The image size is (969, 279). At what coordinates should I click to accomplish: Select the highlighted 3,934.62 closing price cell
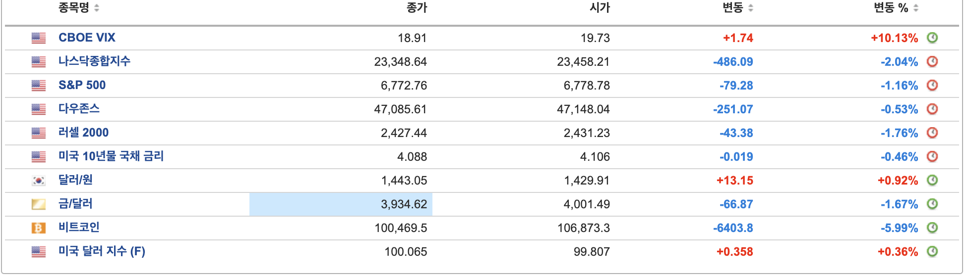(341, 204)
